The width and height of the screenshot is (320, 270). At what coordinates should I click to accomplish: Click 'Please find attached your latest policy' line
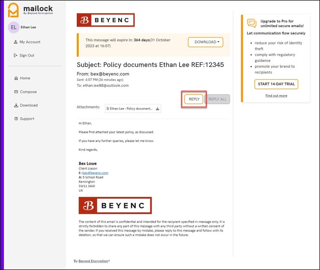point(116,132)
